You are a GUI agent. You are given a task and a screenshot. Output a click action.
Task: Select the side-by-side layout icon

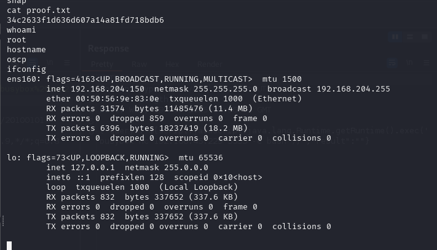tap(395, 37)
